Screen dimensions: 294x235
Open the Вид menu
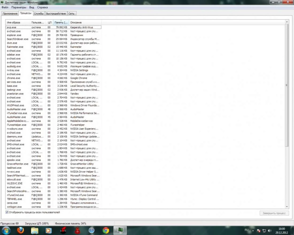point(32,7)
